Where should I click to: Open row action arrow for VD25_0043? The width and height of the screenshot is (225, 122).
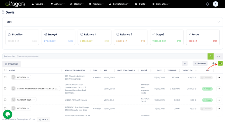tap(219, 78)
